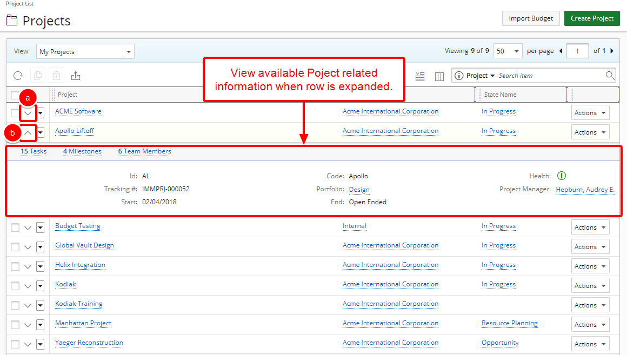Image resolution: width=627 pixels, height=355 pixels.
Task: Open Actions menu for Yaeger Reconstruction
Action: pyautogui.click(x=590, y=344)
